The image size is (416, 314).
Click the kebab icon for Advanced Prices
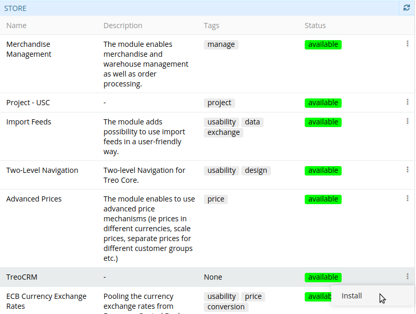(407, 198)
